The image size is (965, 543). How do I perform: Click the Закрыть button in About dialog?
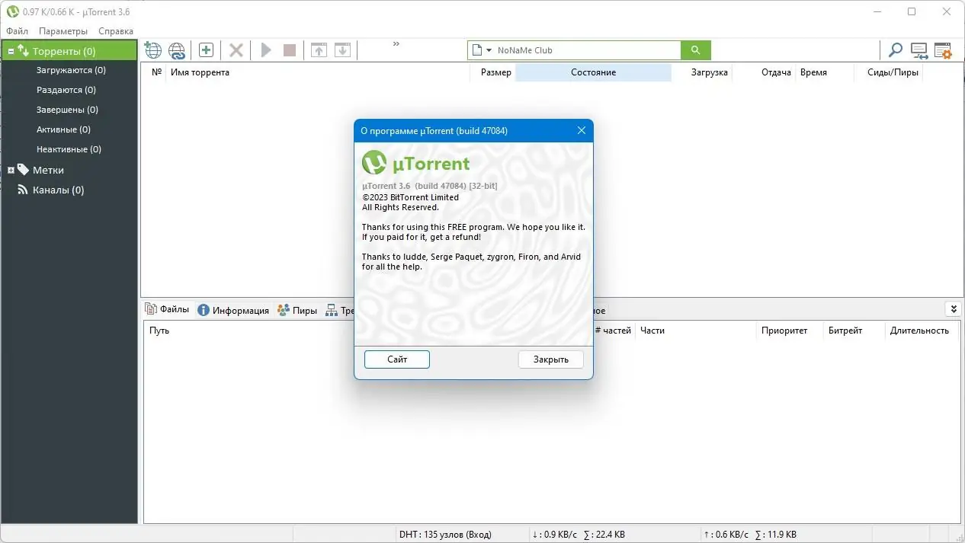click(x=551, y=359)
